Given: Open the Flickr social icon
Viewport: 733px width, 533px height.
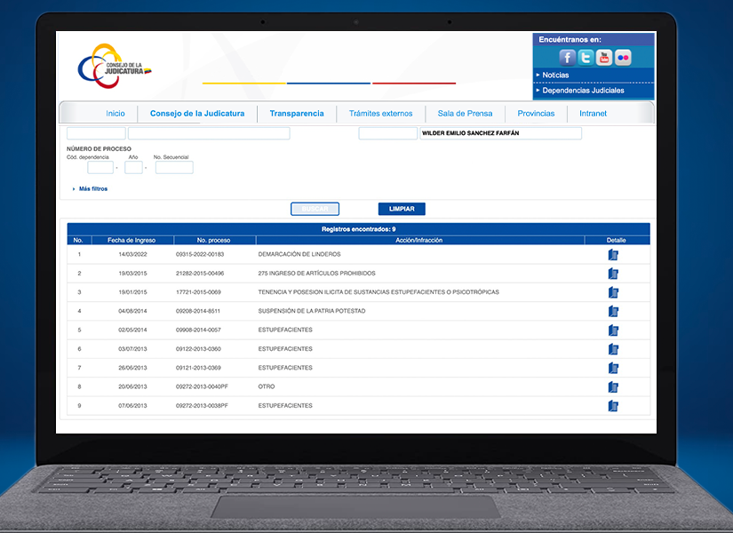Looking at the screenshot, I should pos(623,58).
